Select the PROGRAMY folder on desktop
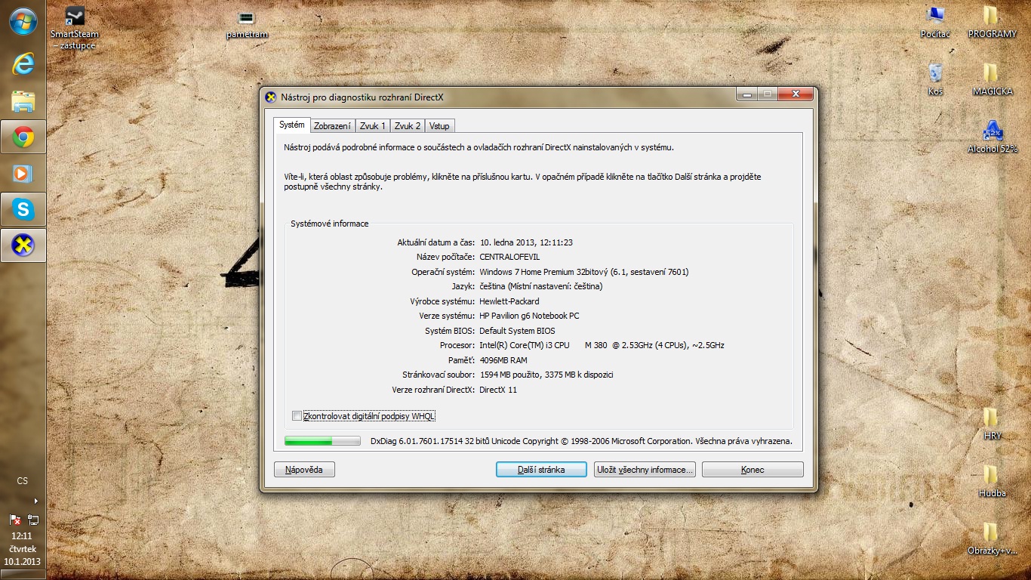The height and width of the screenshot is (580, 1031). [x=992, y=23]
